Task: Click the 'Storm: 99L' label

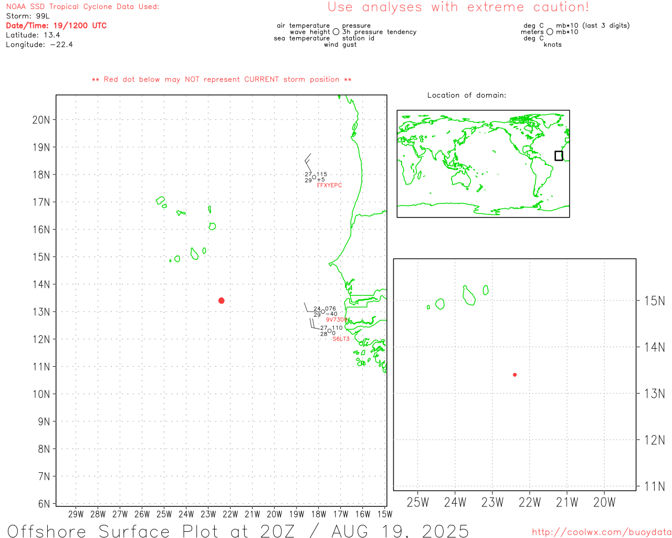Action: [28, 16]
